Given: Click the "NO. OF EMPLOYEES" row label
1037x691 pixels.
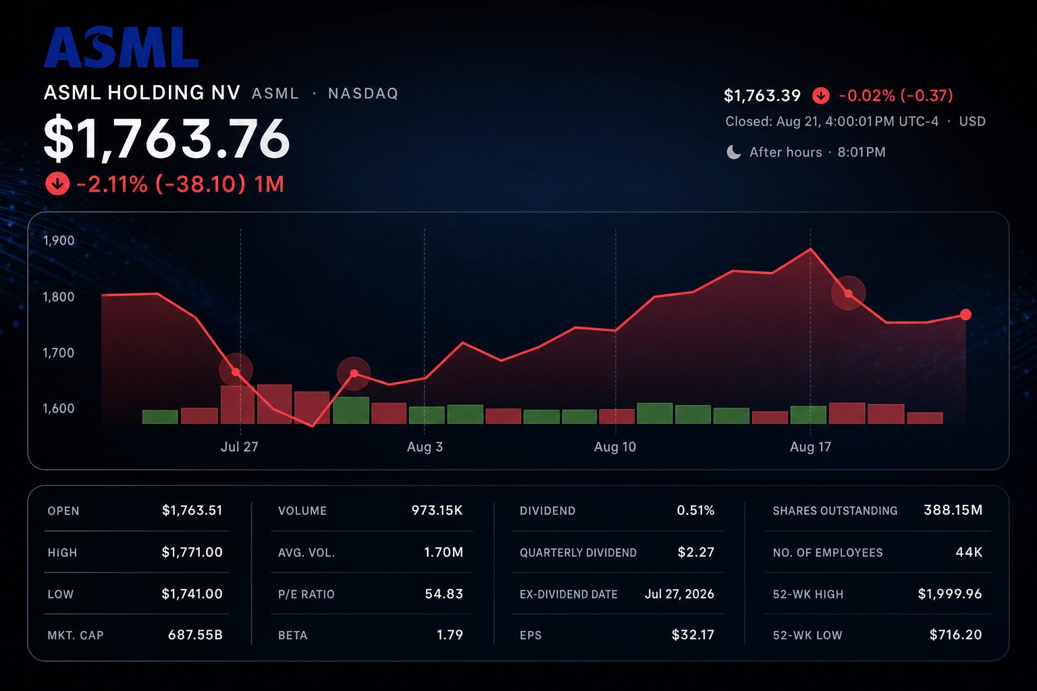Looking at the screenshot, I should coord(828,553).
